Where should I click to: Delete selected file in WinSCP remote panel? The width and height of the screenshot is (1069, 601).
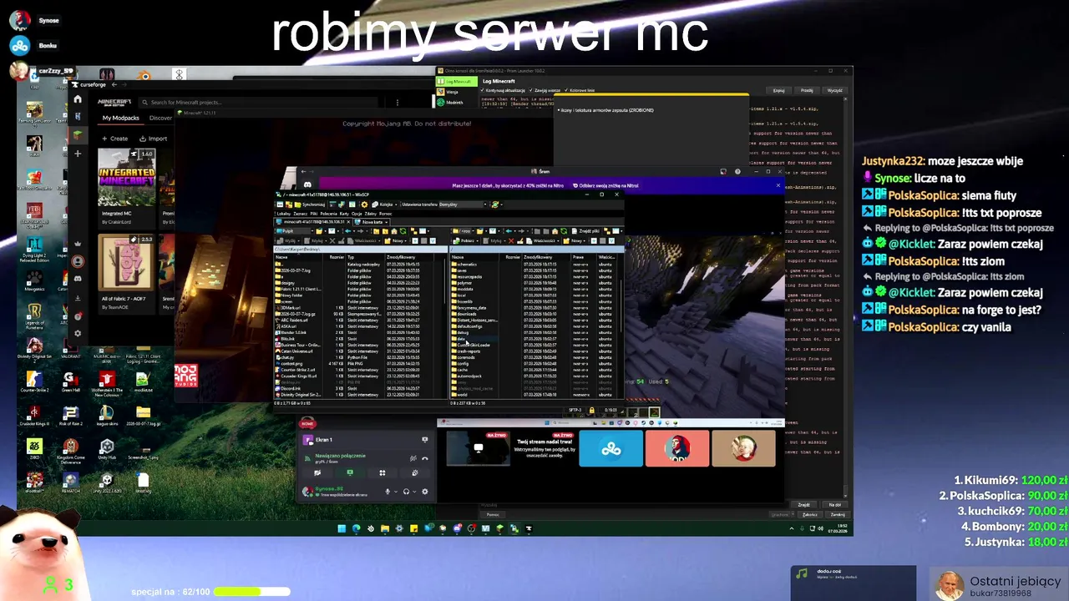click(x=511, y=241)
